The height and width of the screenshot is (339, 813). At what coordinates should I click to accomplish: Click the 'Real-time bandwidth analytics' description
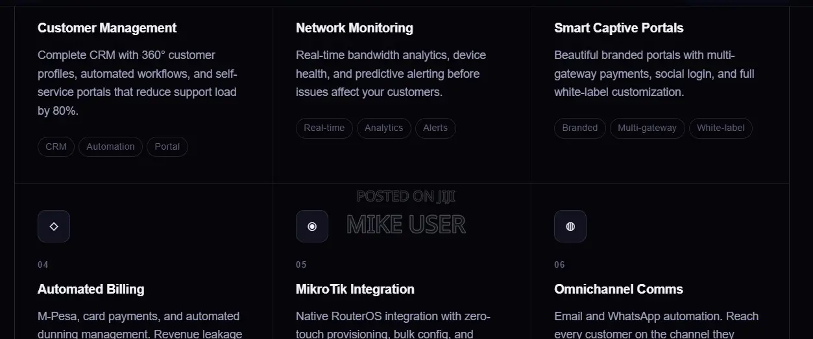point(391,73)
